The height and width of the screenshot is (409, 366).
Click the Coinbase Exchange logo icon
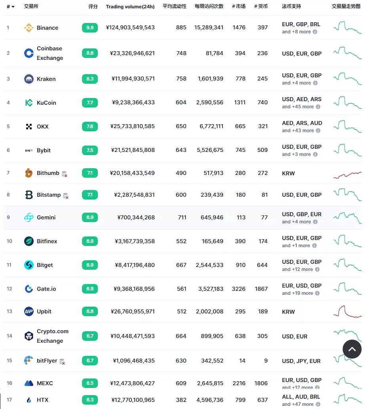pyautogui.click(x=29, y=53)
